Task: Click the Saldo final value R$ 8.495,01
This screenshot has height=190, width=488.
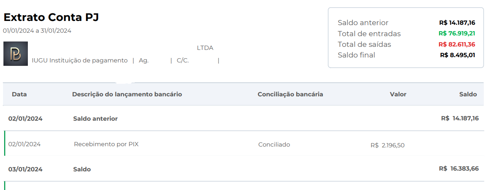Action: pos(457,55)
